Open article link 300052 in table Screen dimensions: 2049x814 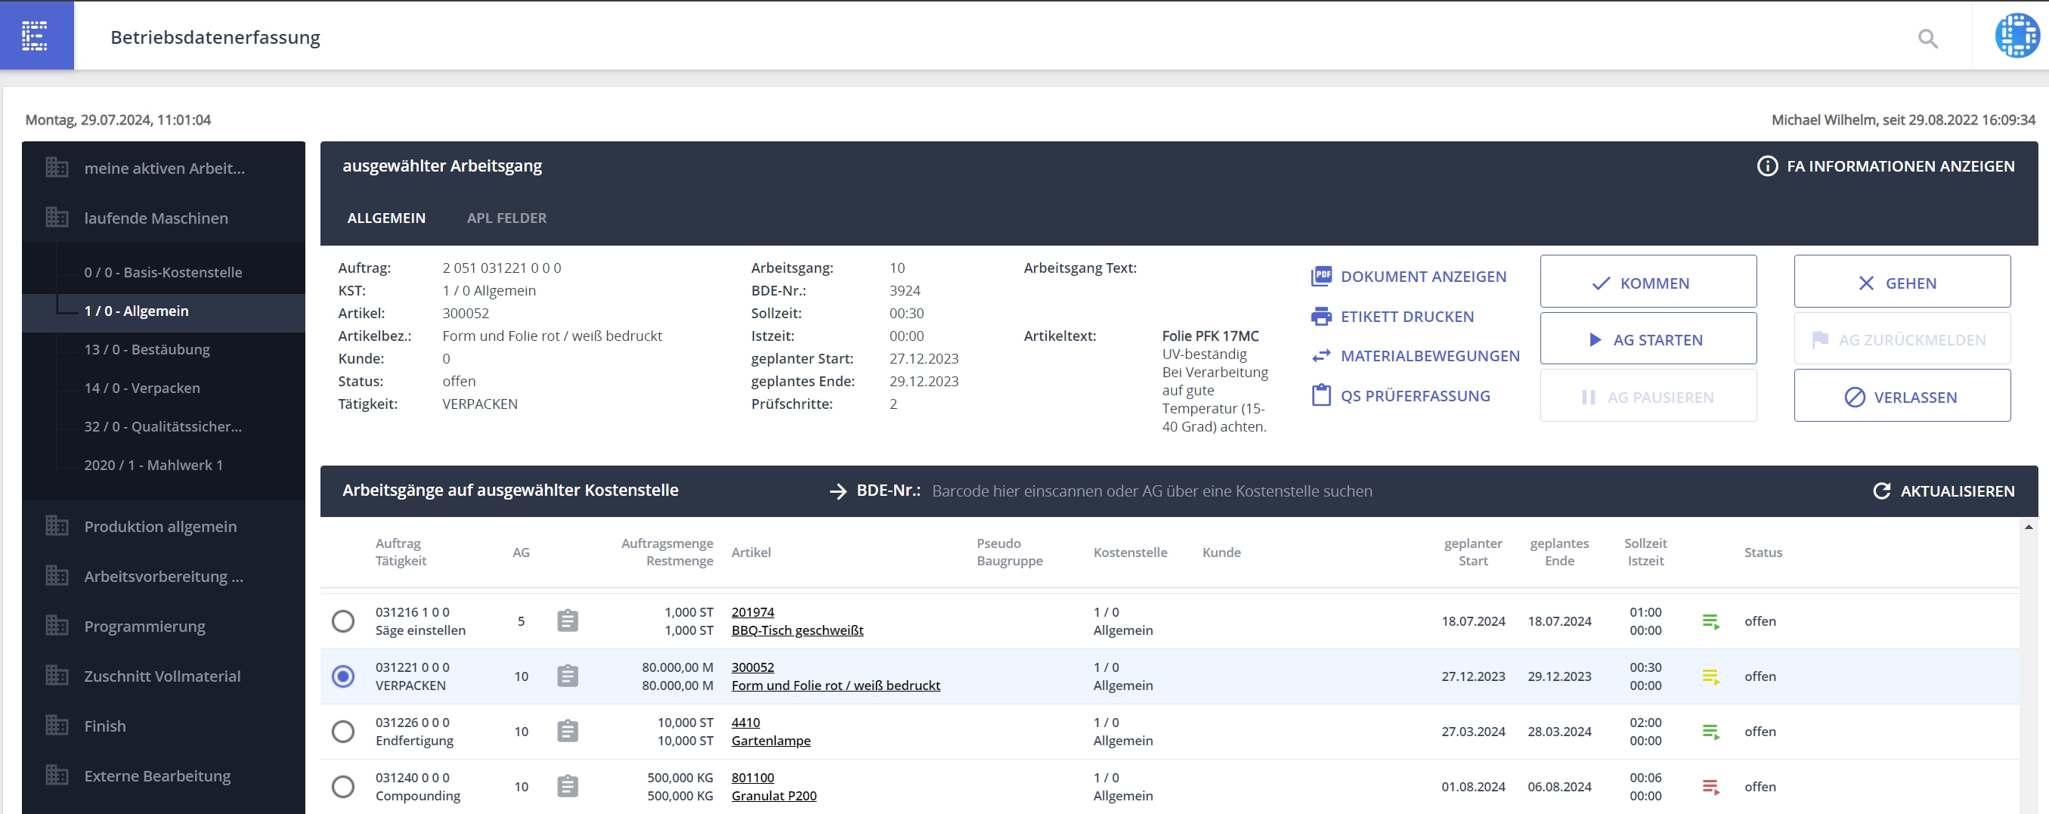point(753,667)
